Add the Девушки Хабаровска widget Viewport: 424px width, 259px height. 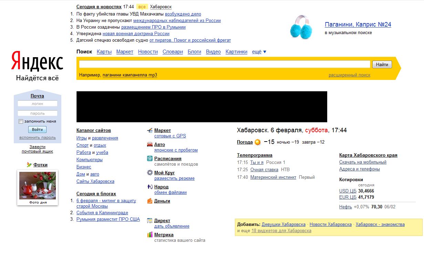(x=283, y=224)
